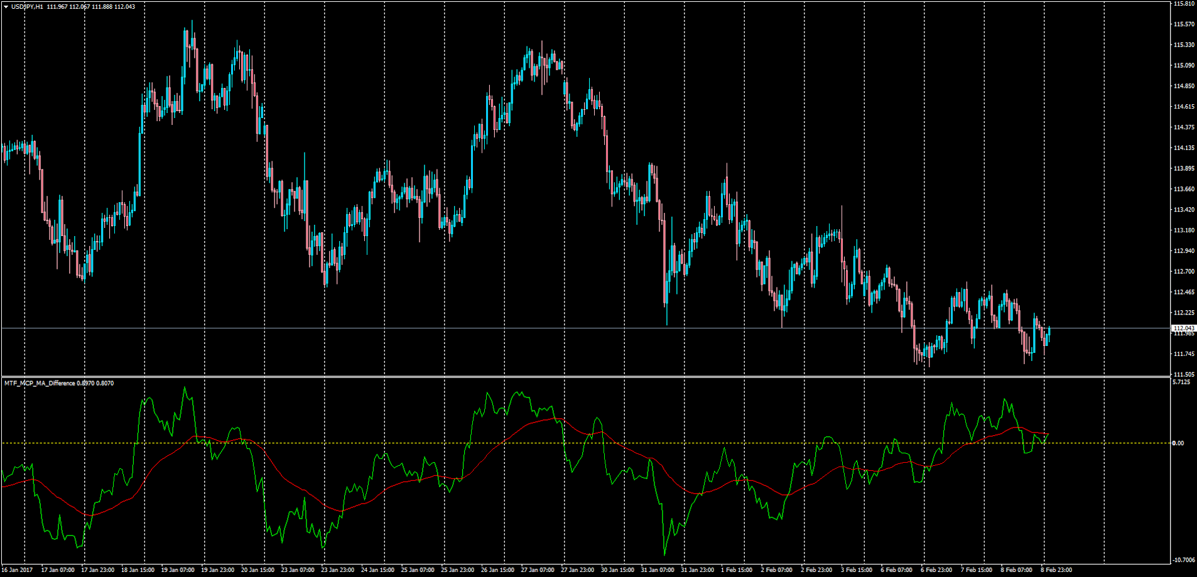Click the 1 Feb 15:00 time label
This screenshot has height=577, width=1197.
737,570
